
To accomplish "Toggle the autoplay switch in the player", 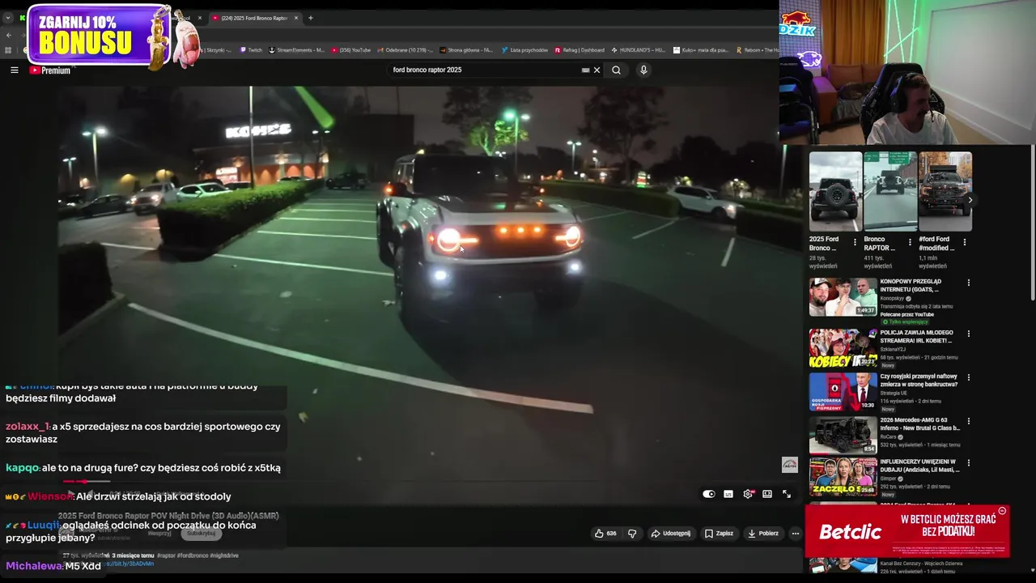I will pos(709,494).
